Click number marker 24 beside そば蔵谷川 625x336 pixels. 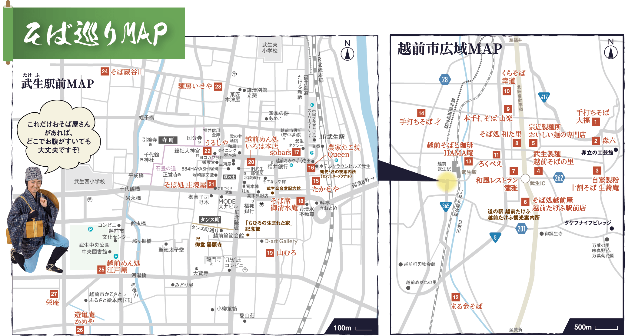(x=105, y=72)
